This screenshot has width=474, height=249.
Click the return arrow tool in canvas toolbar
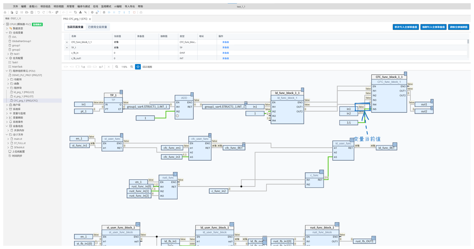pos(101,67)
